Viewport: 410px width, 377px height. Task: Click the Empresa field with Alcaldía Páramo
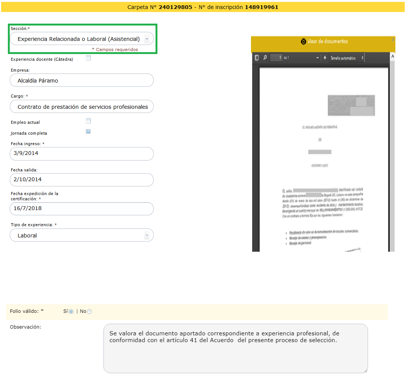click(82, 80)
